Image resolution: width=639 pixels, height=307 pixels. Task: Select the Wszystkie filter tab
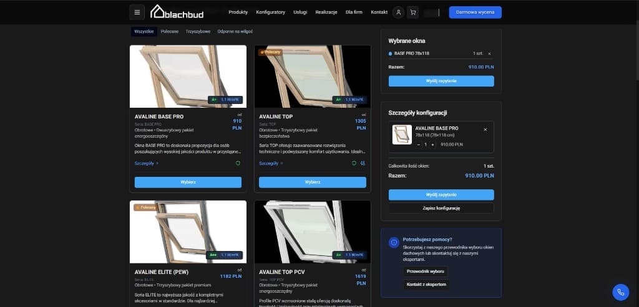tap(144, 31)
